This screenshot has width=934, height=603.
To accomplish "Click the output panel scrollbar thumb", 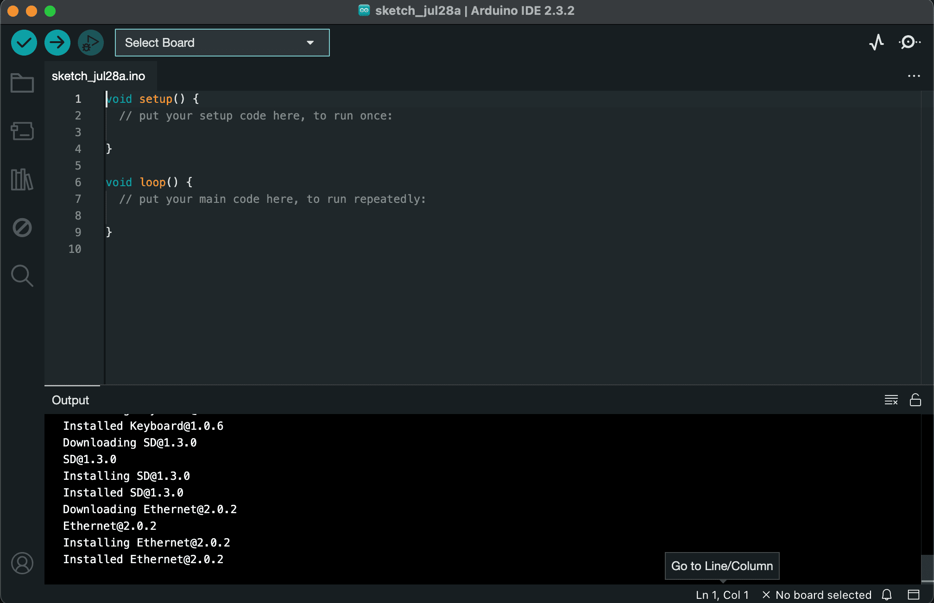I will point(927,568).
